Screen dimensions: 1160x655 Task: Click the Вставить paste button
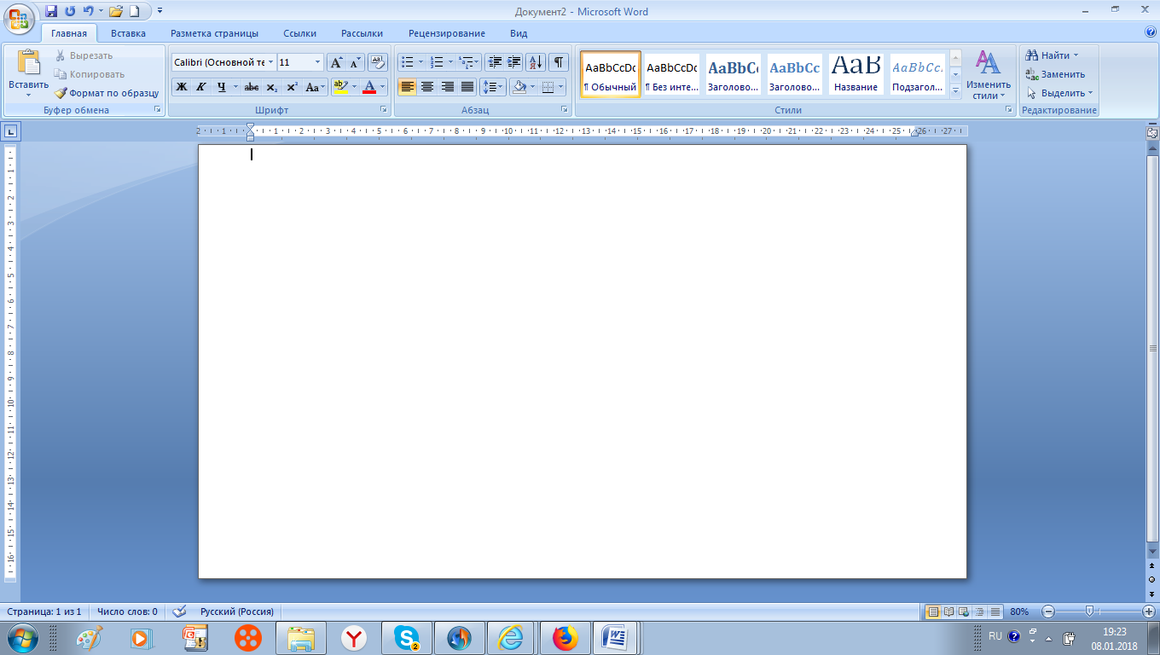pos(28,72)
